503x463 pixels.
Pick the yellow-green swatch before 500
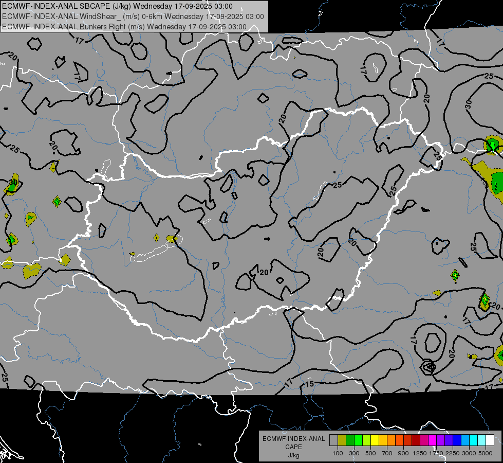pos(367,440)
